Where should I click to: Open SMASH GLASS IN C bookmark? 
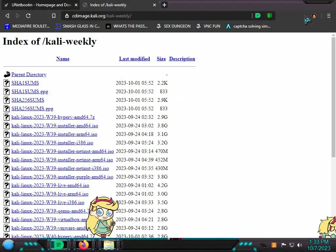tap(77, 26)
